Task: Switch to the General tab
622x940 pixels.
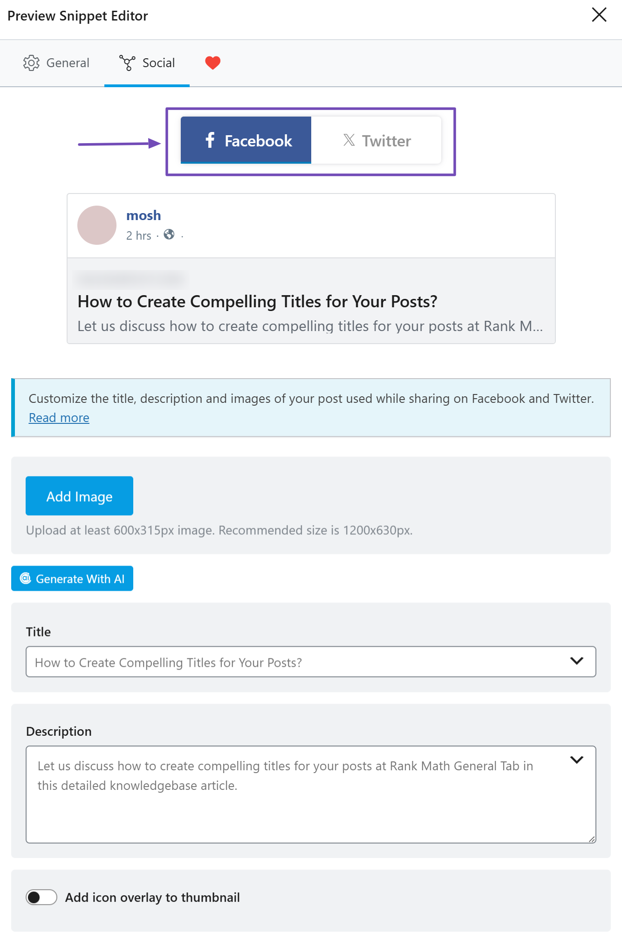Action: click(x=56, y=63)
